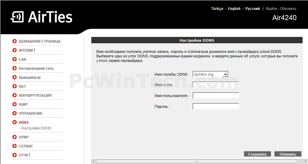Collapse the DDNS section via its down-arrow icon

point(14,122)
